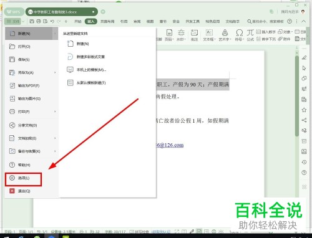312x238 pixels.
Task: Switch to the 插入 ribbon tab
Action: pyautogui.click(x=91, y=21)
